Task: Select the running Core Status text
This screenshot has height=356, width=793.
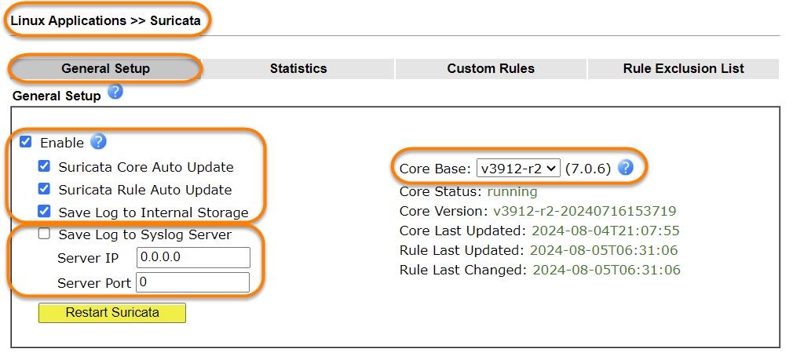Action: (x=512, y=192)
